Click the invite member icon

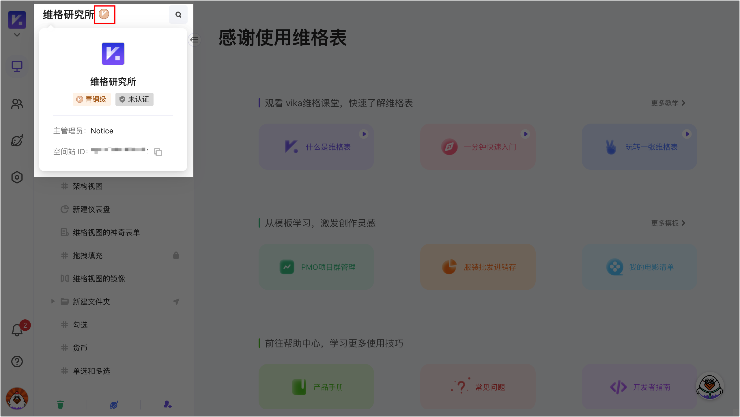tap(167, 405)
